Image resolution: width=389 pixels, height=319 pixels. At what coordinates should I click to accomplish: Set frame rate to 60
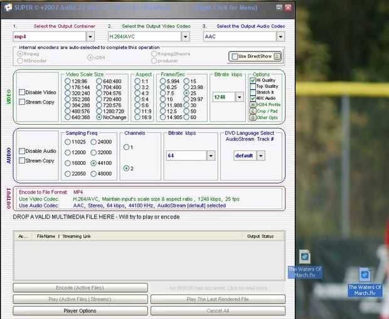tap(186, 117)
